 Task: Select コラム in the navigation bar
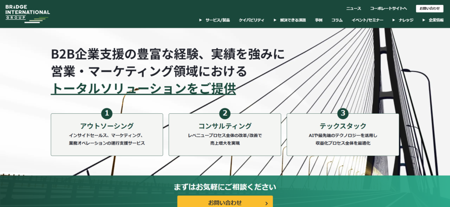click(337, 20)
